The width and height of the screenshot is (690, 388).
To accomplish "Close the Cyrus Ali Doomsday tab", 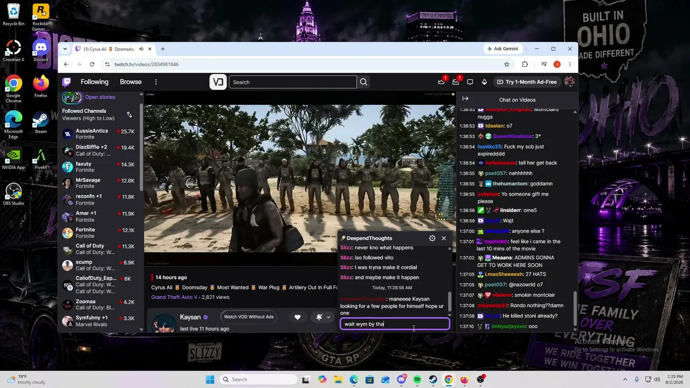I will pos(150,49).
